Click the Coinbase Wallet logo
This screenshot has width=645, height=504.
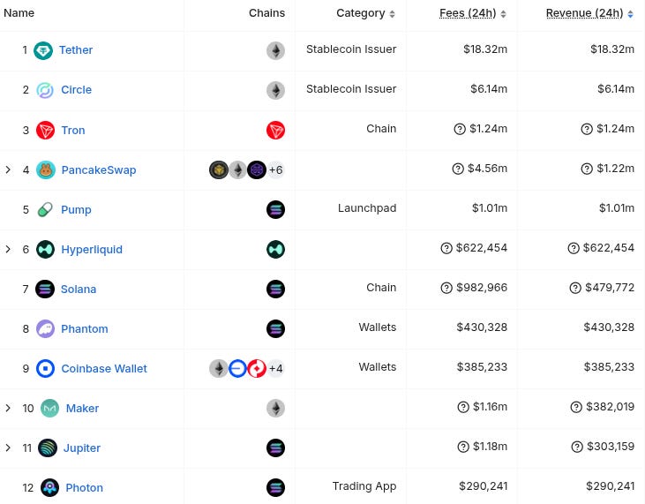pos(45,369)
